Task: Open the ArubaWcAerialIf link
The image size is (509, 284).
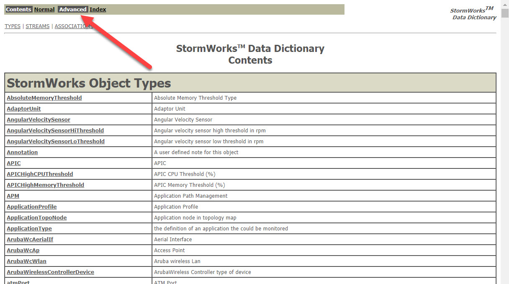Action: (30, 239)
